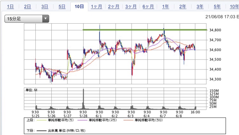Click the 出来高 volume legend entry
Image resolution: width=239 pixels, height=135 pixels.
[x=67, y=131]
